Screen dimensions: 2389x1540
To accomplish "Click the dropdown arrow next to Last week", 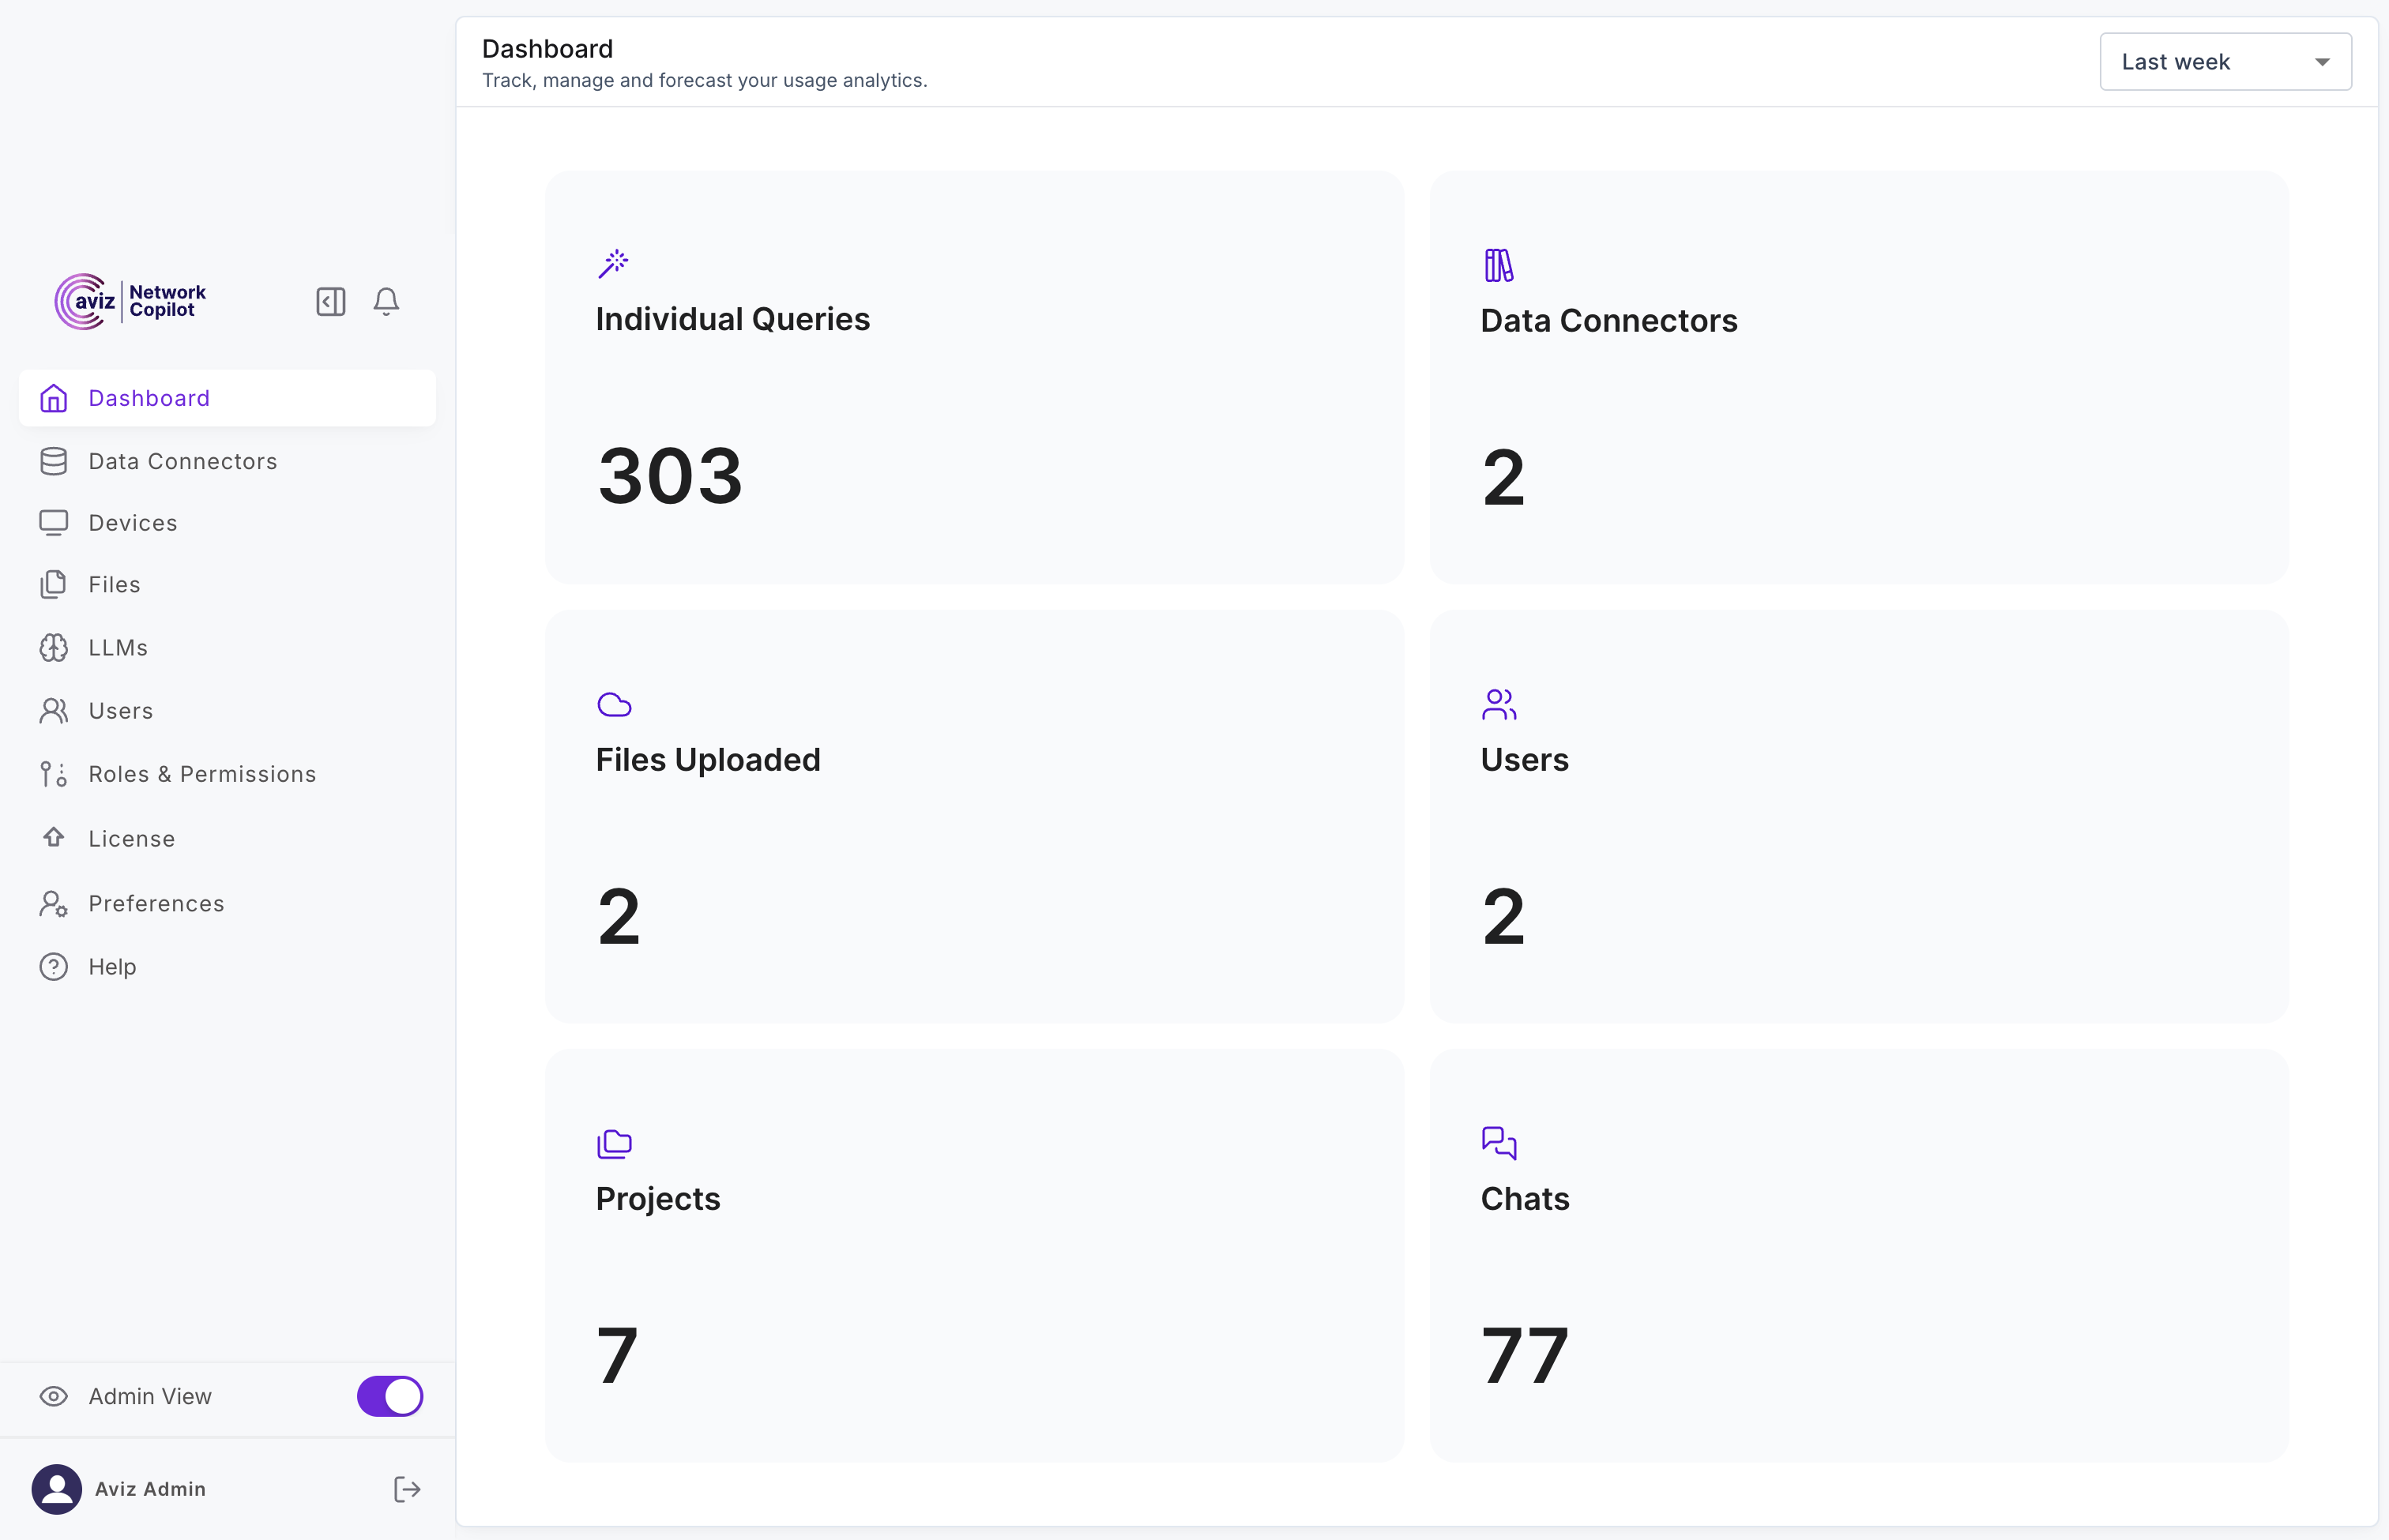I will click(2322, 62).
